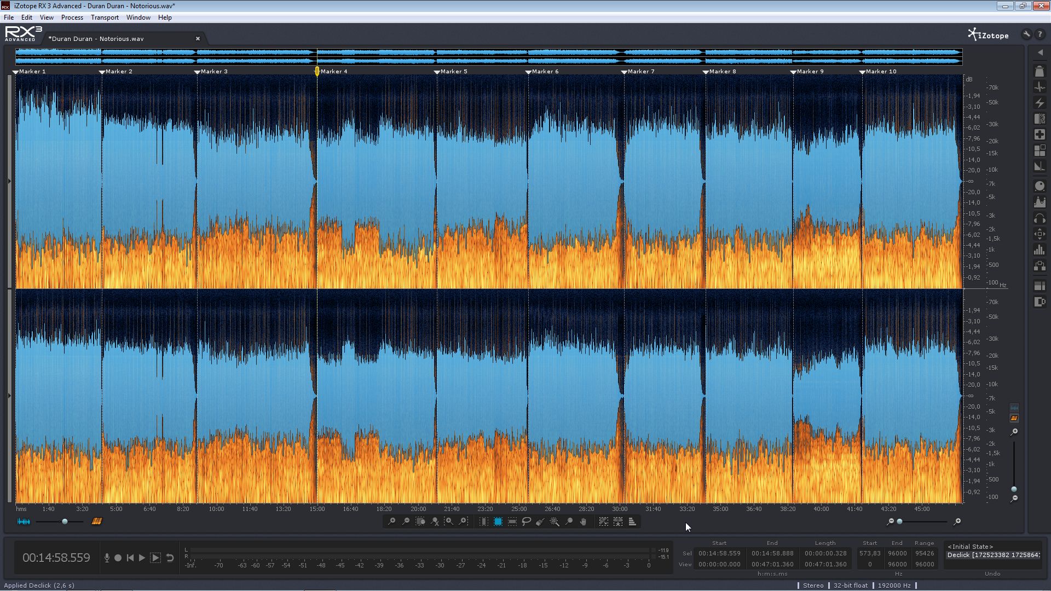Screen dimensions: 1051x591
Task: Enable the time-frequency selection tool
Action: pos(498,522)
